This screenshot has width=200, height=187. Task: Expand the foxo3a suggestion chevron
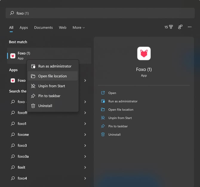(85, 156)
